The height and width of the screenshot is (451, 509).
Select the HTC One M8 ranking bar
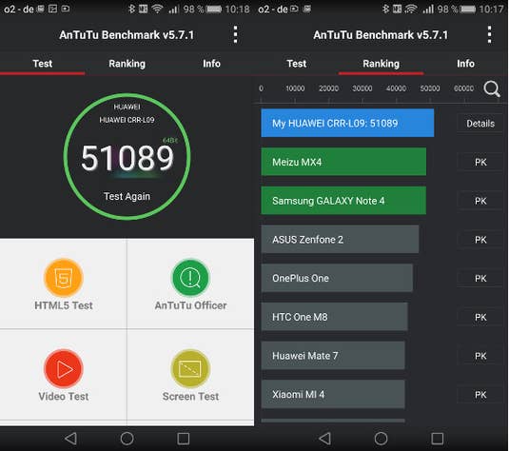pos(334,317)
